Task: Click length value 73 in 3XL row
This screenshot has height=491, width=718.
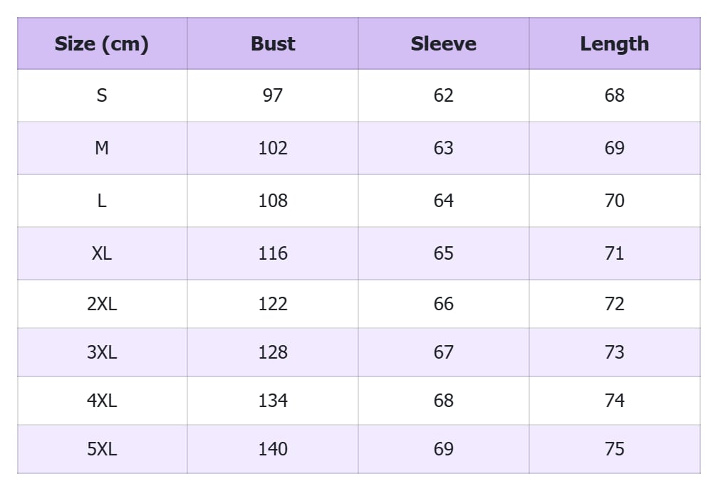Action: [614, 352]
